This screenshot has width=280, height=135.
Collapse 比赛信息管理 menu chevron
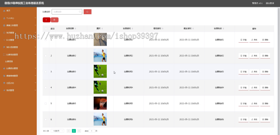tap(35, 55)
